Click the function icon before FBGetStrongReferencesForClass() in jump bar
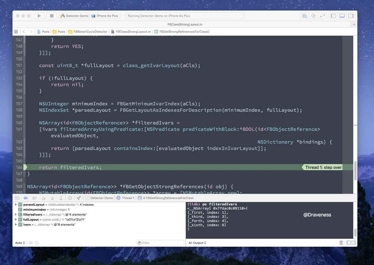This screenshot has height=265, width=374. pyautogui.click(x=156, y=32)
